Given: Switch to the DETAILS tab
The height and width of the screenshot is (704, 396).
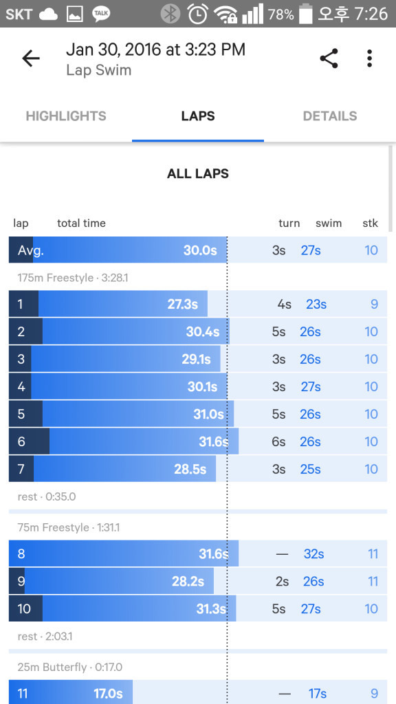Looking at the screenshot, I should [x=330, y=115].
